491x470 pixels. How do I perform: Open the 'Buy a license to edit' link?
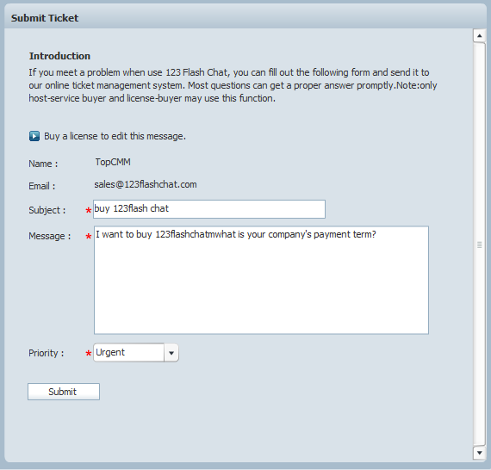(115, 136)
